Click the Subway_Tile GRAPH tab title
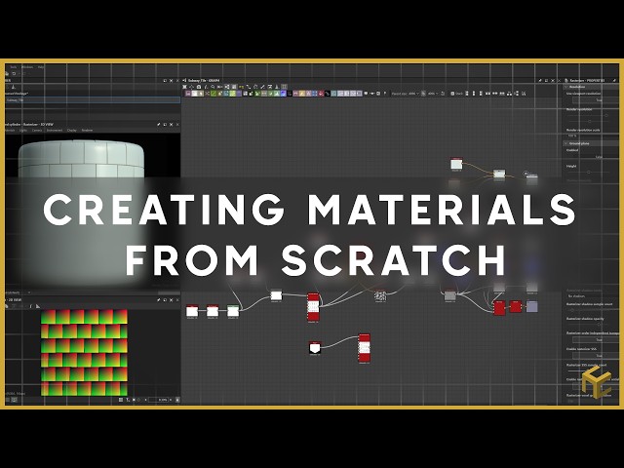Image resolution: width=624 pixels, height=468 pixels. (x=204, y=80)
